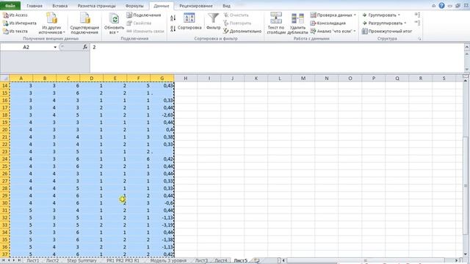Screen dimensions: 470x264
Task: Switch to the Главная tab
Action: click(35, 6)
